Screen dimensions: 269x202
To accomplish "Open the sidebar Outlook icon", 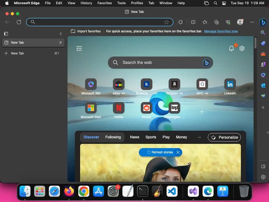I will click(263, 85).
